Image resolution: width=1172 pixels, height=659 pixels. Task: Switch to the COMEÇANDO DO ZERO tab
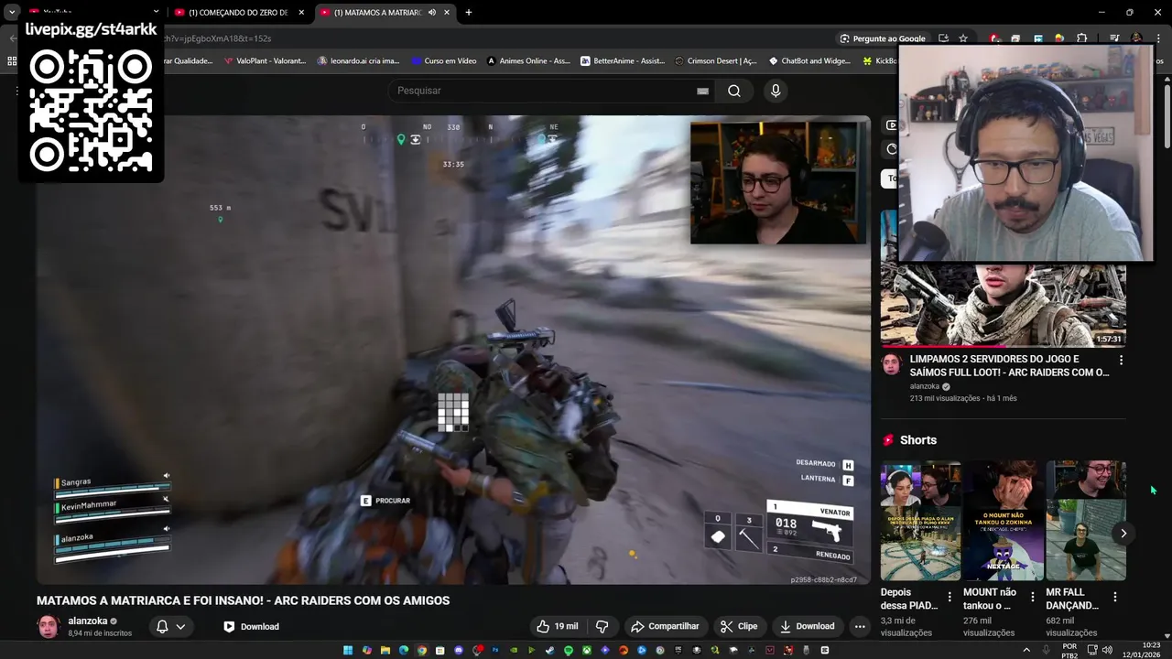[238, 13]
